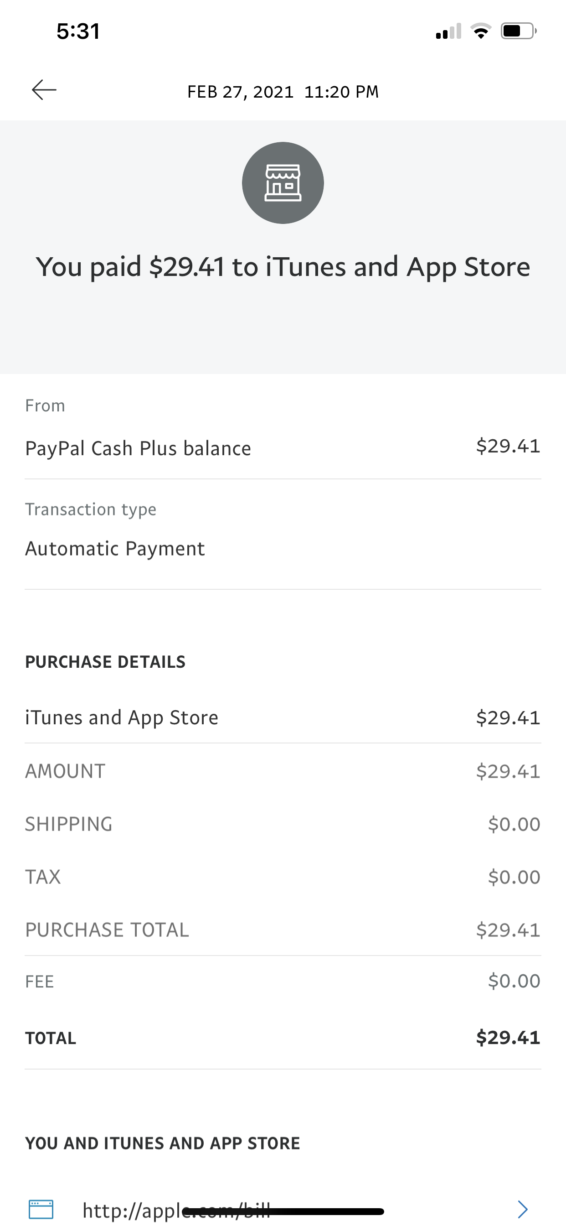566x1226 pixels.
Task: Expand the apple.com/bill row chevron
Action: [x=522, y=1209]
